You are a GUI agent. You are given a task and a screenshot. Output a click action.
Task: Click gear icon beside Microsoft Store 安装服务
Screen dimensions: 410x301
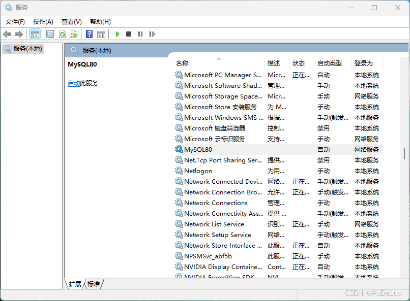tap(179, 107)
